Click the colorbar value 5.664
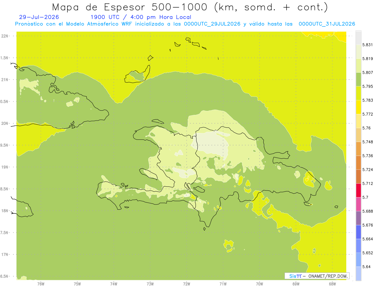This screenshot has height=288, width=373. pyautogui.click(x=368, y=239)
